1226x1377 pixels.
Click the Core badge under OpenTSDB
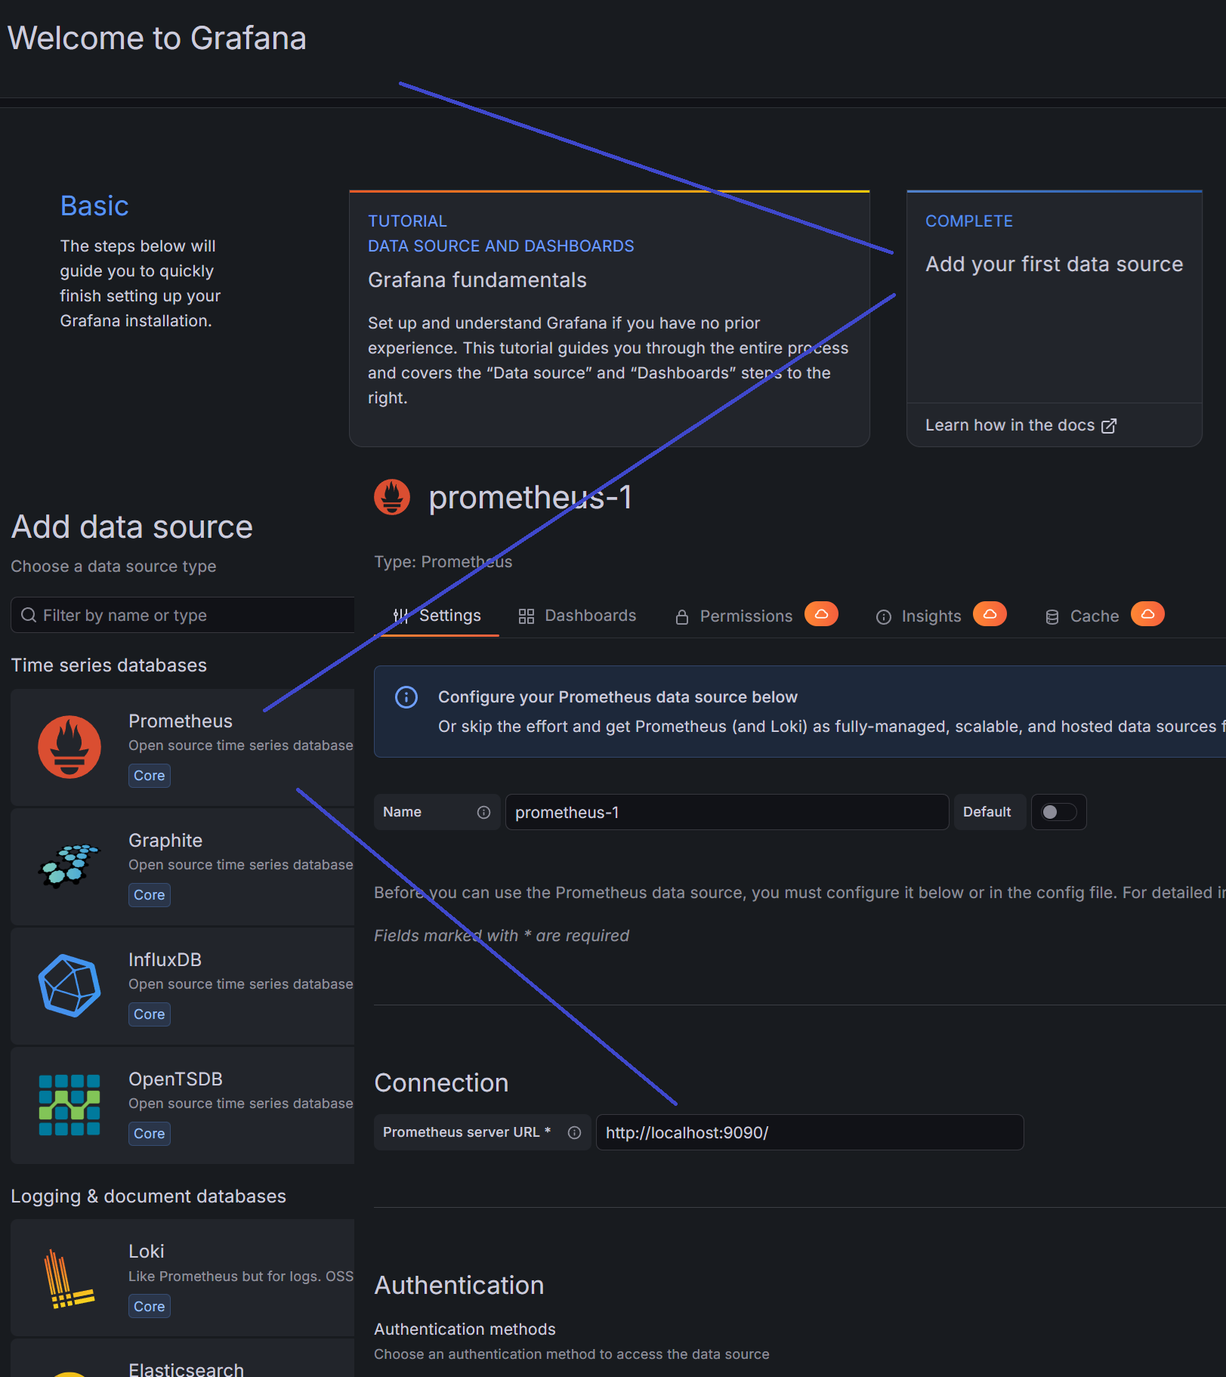coord(150,1134)
